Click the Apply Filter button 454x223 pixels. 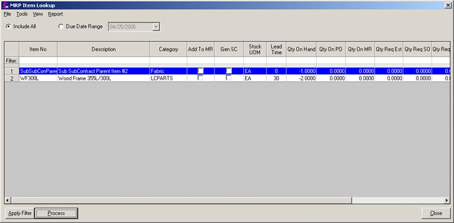(20, 213)
